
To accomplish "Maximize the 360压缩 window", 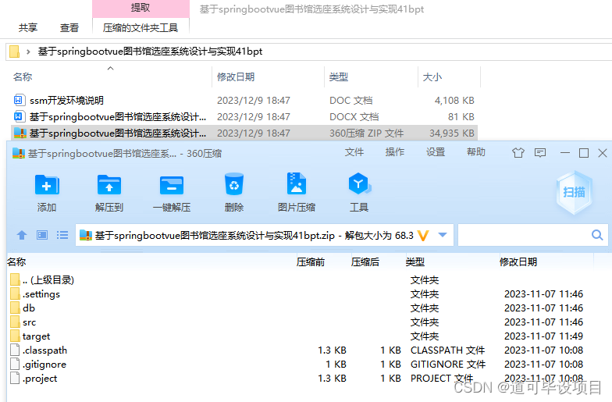I will click(x=584, y=153).
